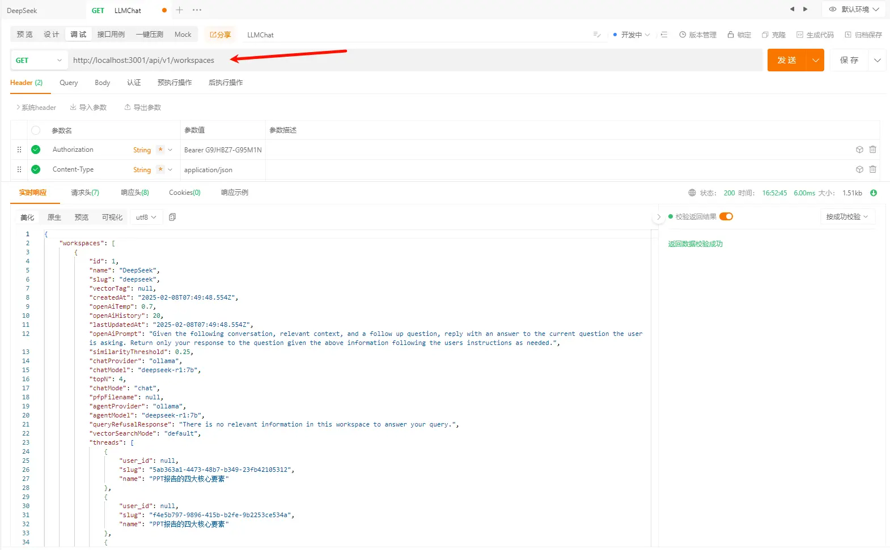890x550 pixels.
Task: Open the 一键压测 tab
Action: pyautogui.click(x=149, y=35)
